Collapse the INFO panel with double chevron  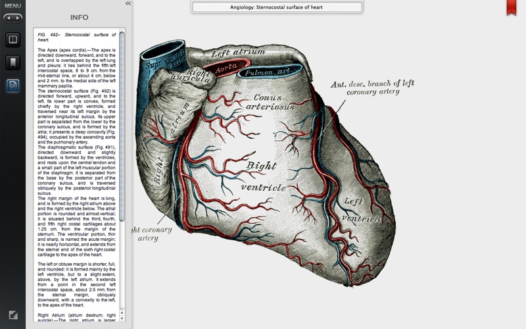[x=128, y=3]
